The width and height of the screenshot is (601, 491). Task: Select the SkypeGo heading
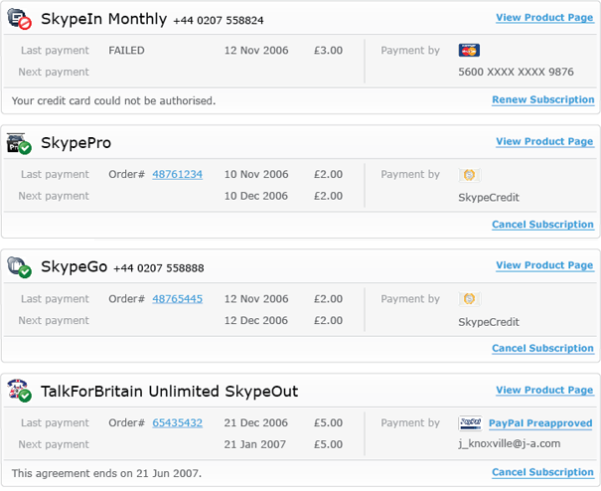tap(74, 267)
